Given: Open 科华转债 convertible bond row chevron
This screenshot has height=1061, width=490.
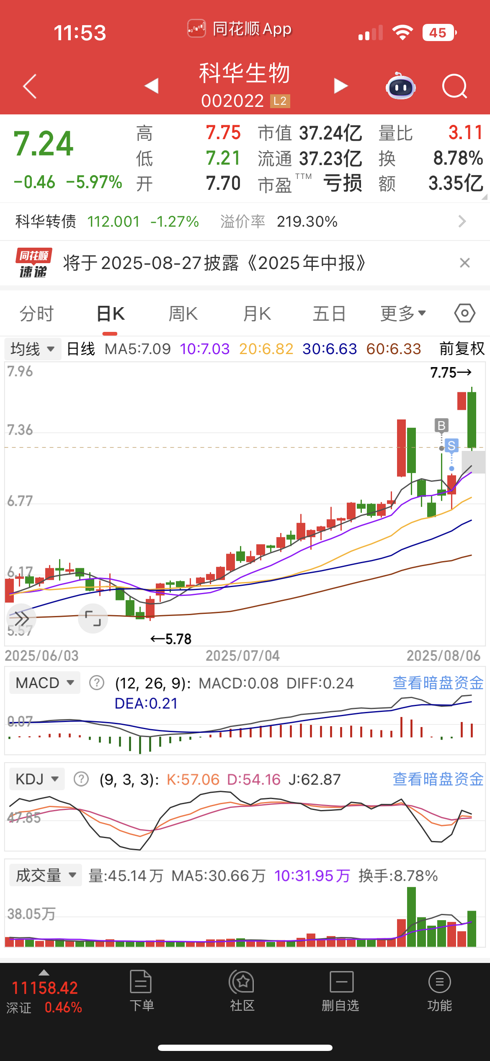Looking at the screenshot, I should point(462,221).
